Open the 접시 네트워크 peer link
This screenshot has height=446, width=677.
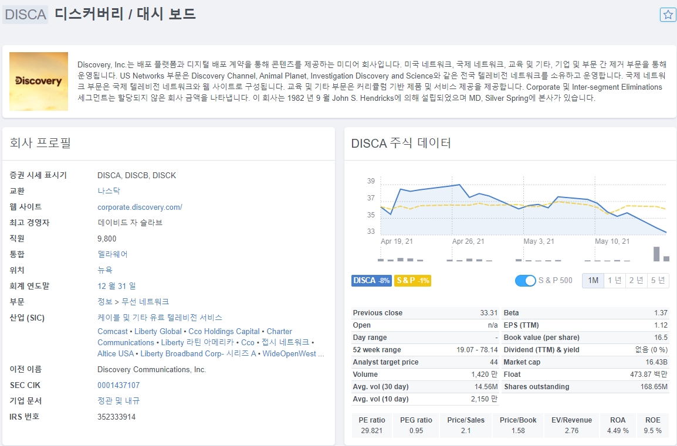click(x=285, y=342)
